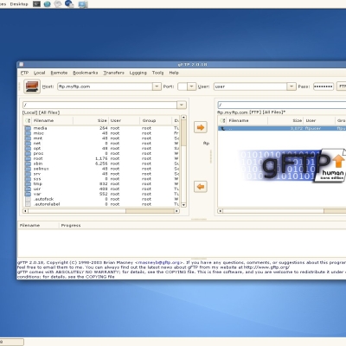Image resolution: width=346 pixels, height=346 pixels.
Task: Sort local list by Group column
Action: [x=156, y=120]
